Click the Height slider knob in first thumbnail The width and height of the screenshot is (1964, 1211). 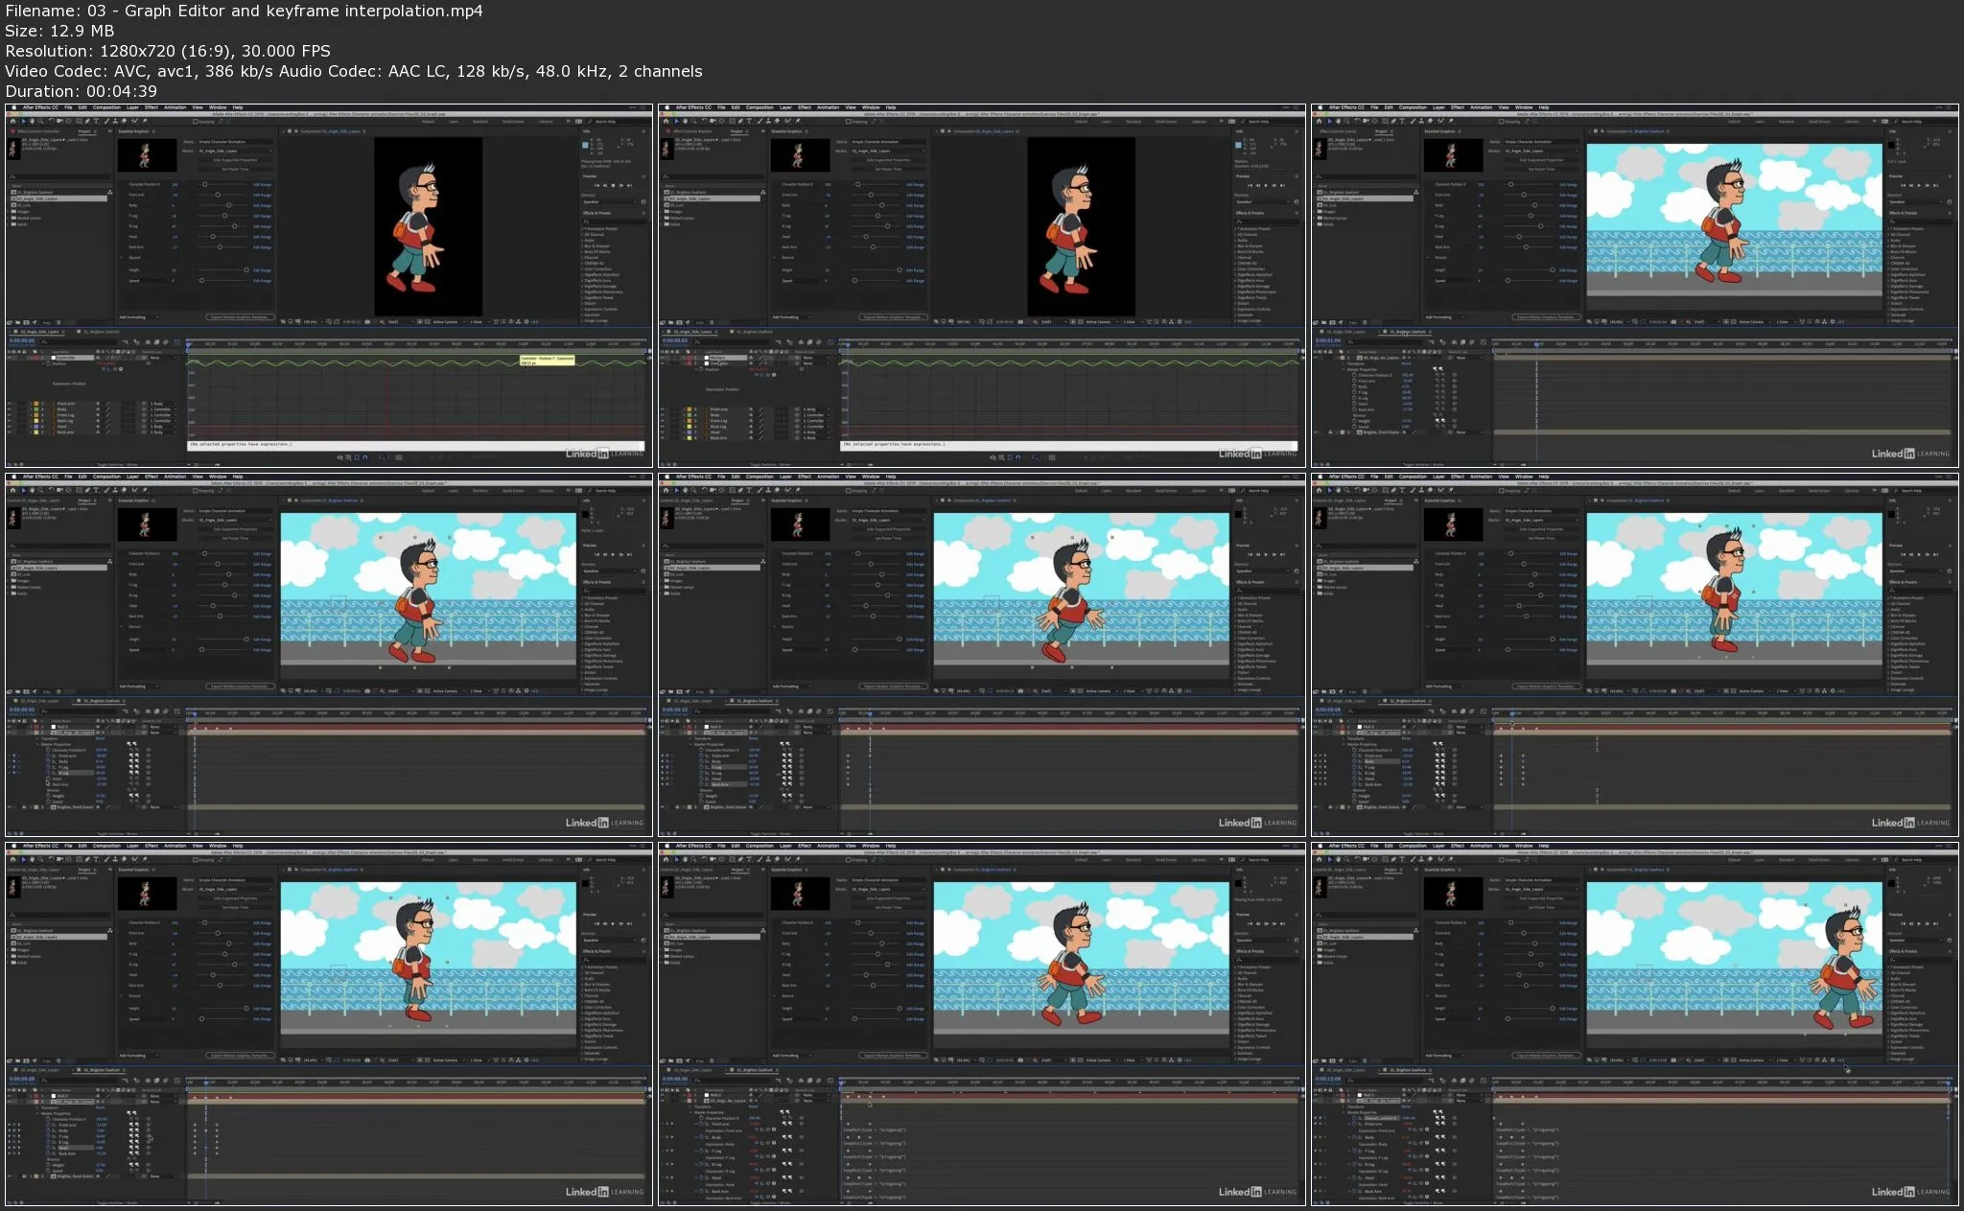(245, 270)
